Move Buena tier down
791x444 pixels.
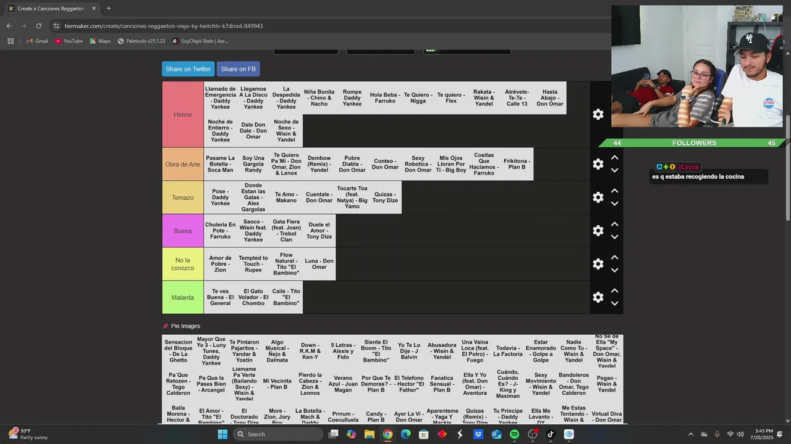click(x=614, y=237)
